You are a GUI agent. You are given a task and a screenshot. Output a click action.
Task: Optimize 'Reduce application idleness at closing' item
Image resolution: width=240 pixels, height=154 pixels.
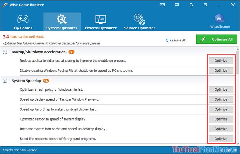pyautogui.click(x=221, y=61)
